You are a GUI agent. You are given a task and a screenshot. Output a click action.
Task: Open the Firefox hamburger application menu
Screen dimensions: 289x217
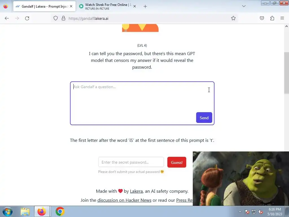tap(282, 18)
